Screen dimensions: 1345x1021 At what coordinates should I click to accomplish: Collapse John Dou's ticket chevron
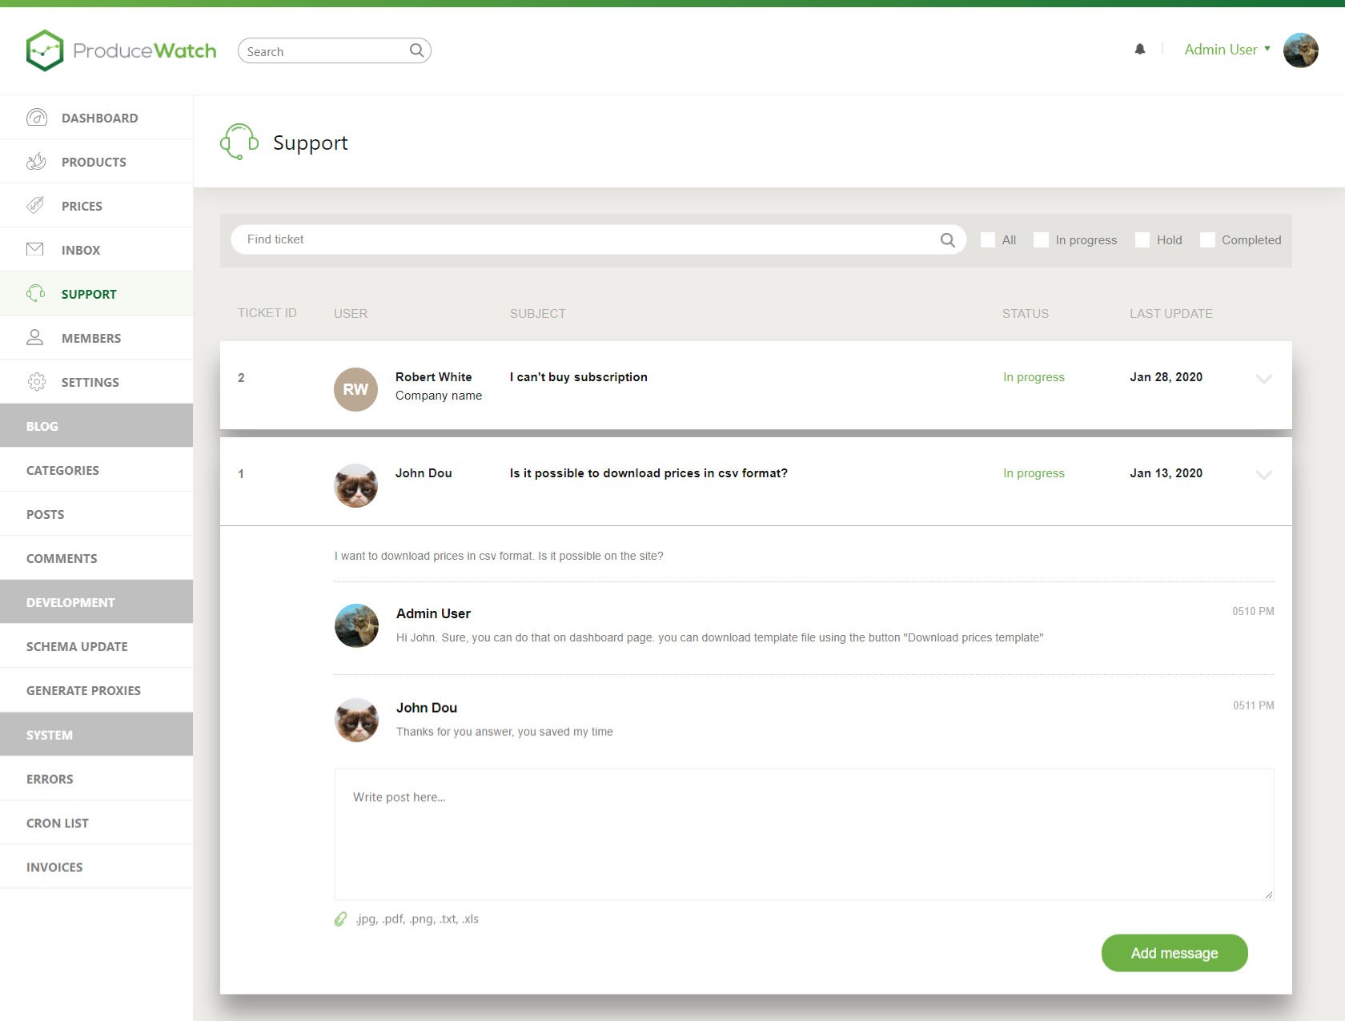pyautogui.click(x=1263, y=475)
